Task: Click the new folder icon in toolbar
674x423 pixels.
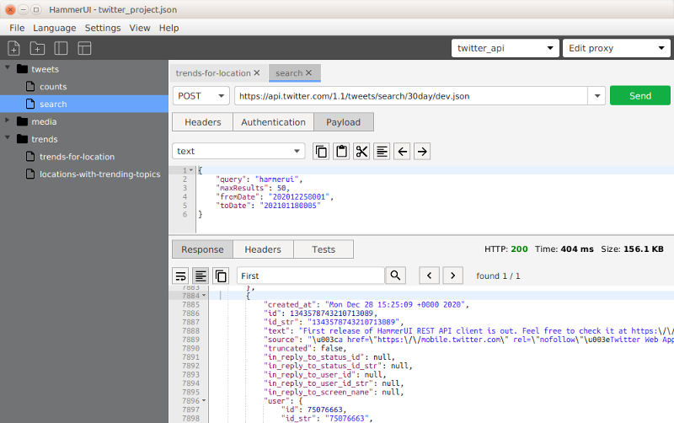Action: (x=37, y=48)
